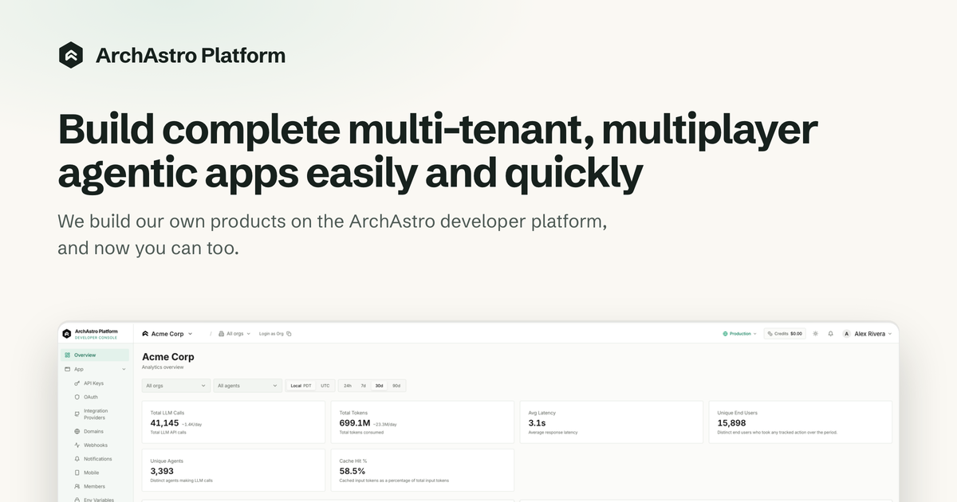
Task: Collapse the App section chevron
Action: (124, 370)
